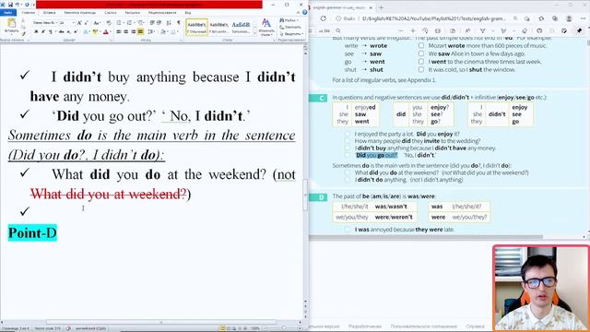
Task: Tick checkbox beside 'How many people did they invite'
Action: (348, 141)
